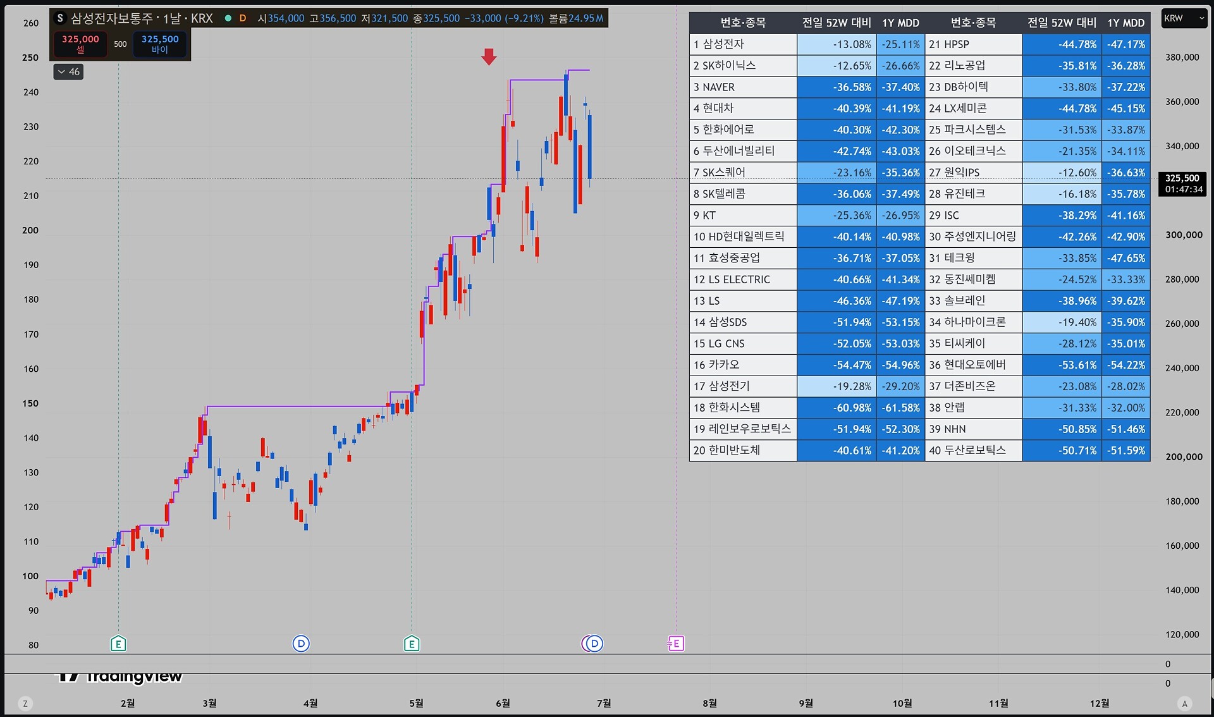Open the late June dividend D marker
The width and height of the screenshot is (1214, 717).
[x=594, y=644]
